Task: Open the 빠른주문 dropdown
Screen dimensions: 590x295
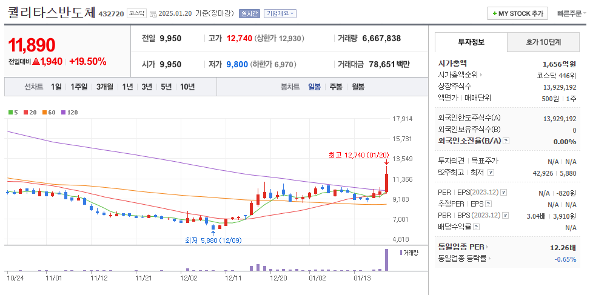Action: tap(571, 13)
